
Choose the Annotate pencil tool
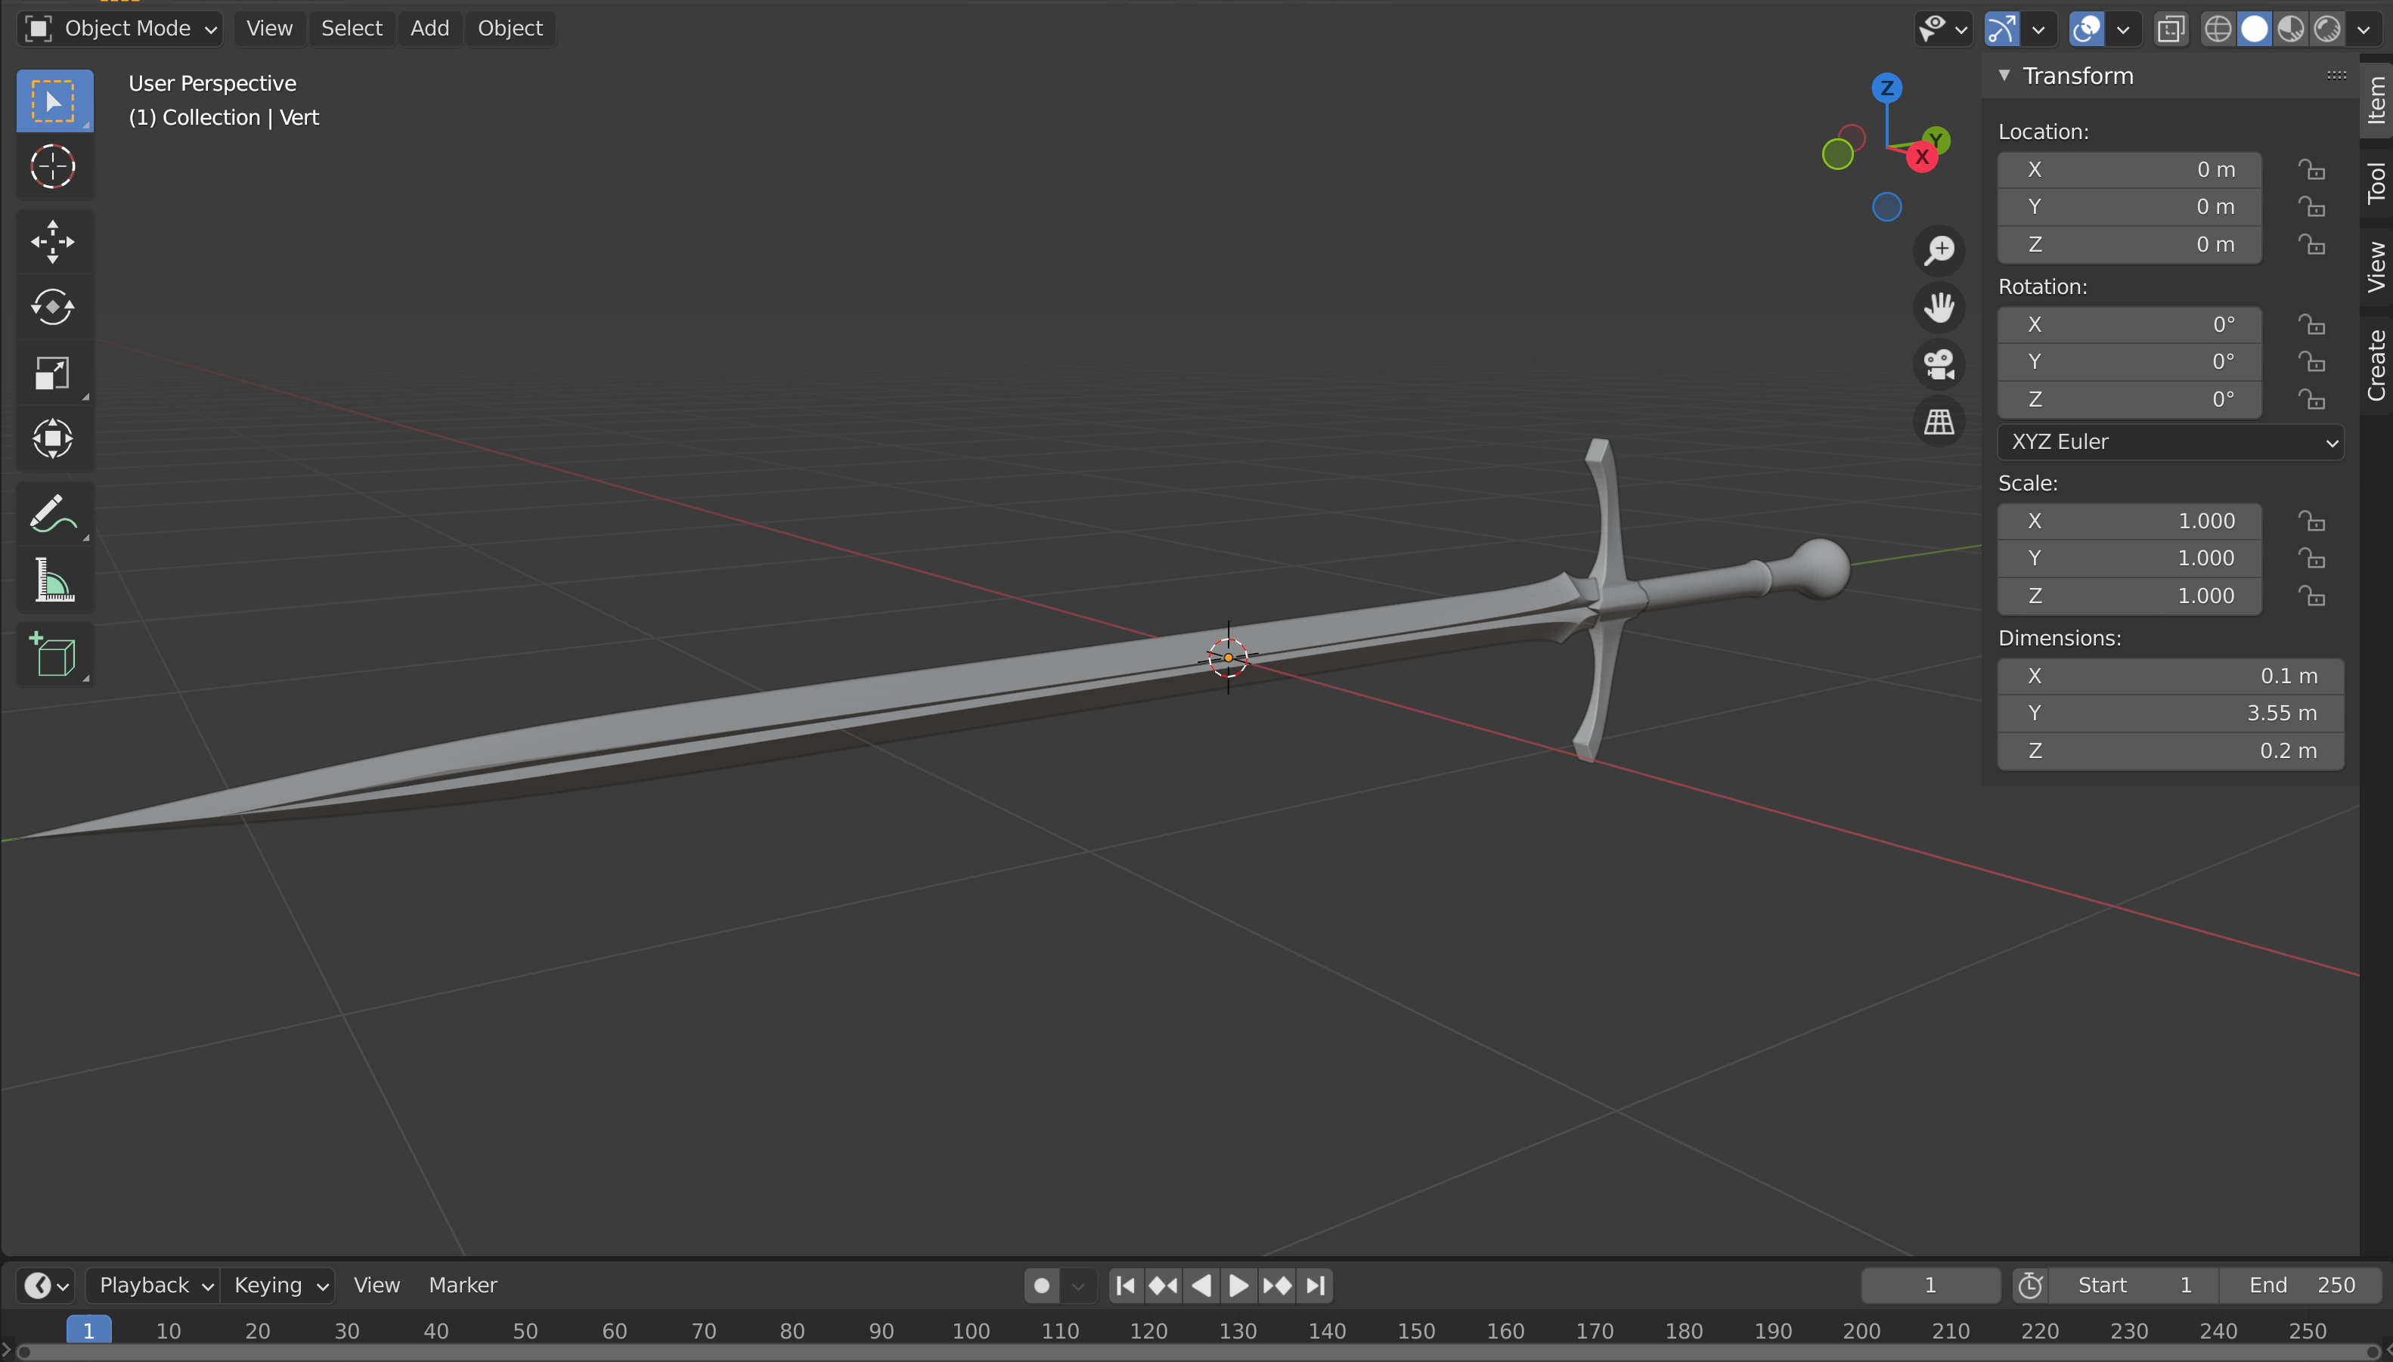tap(54, 513)
